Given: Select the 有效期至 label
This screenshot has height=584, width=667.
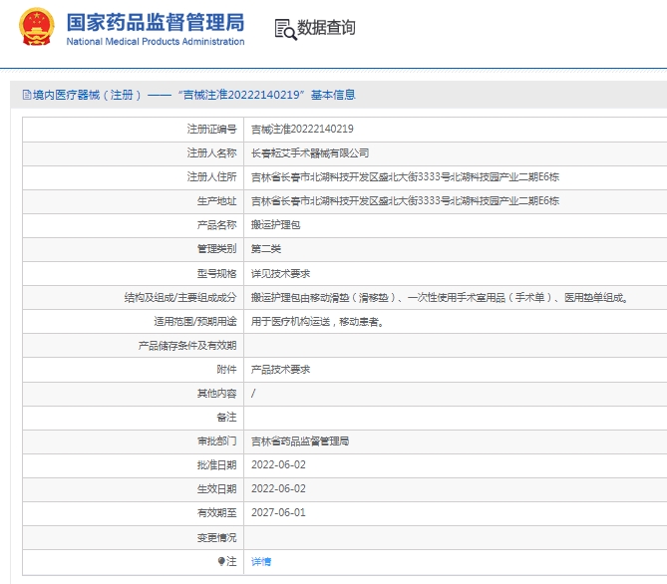Looking at the screenshot, I should [217, 513].
